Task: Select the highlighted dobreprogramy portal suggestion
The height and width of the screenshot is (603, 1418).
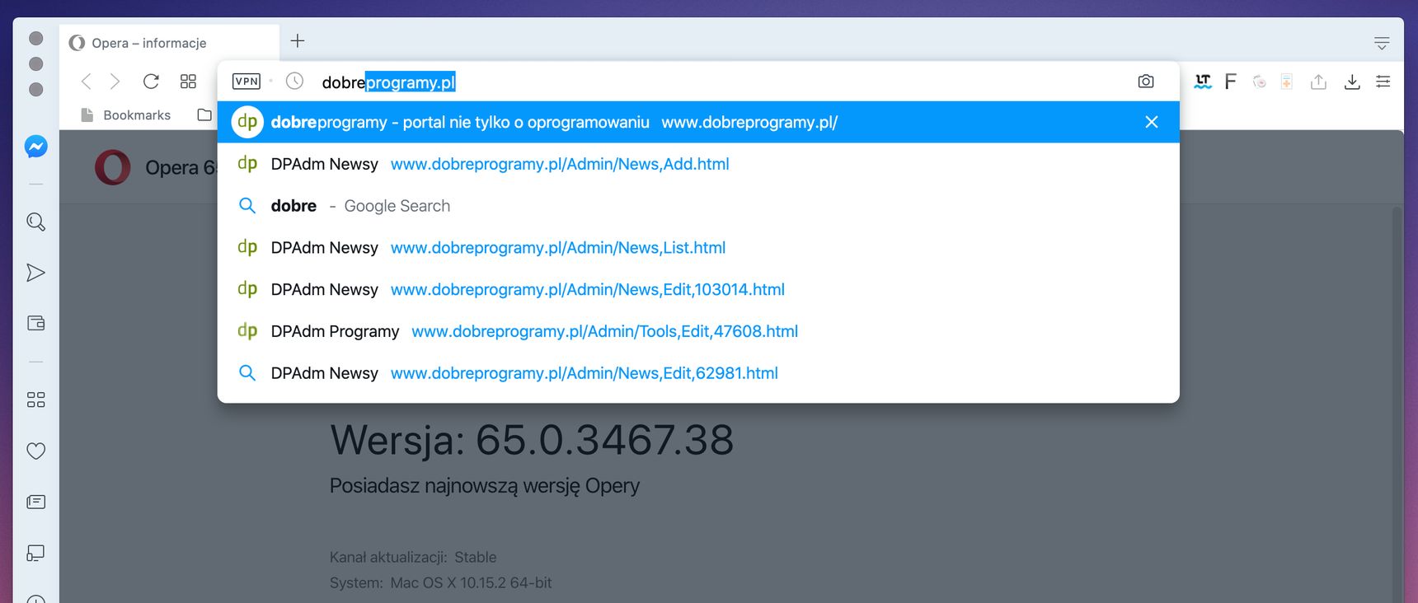Action: [x=698, y=122]
